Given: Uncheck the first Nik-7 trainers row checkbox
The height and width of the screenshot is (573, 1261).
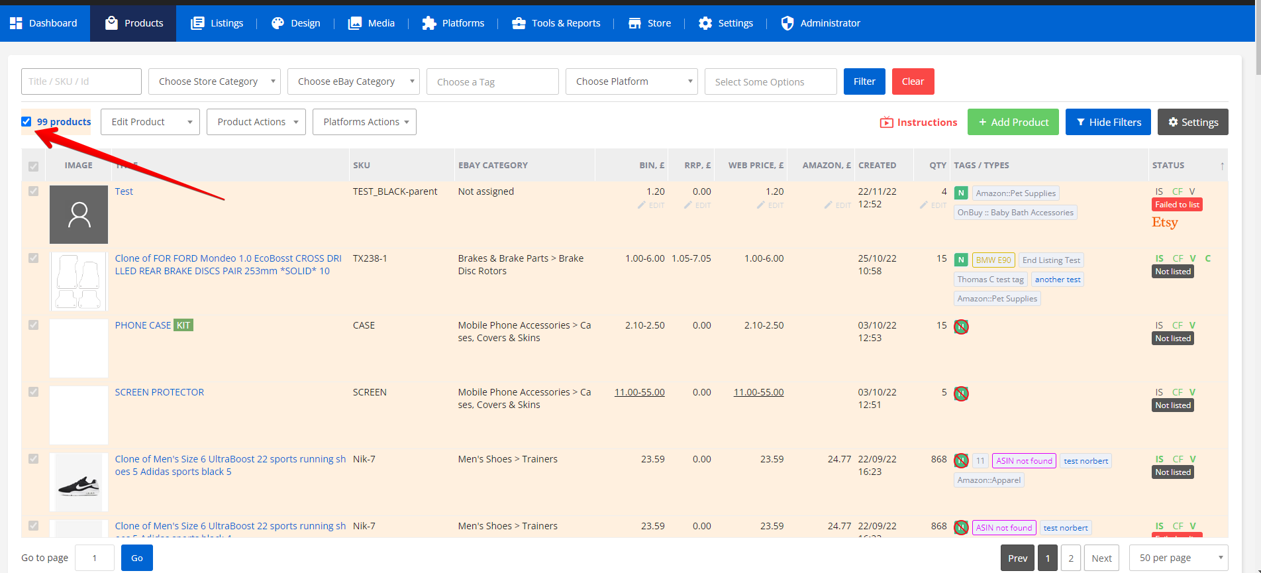Looking at the screenshot, I should (x=34, y=459).
